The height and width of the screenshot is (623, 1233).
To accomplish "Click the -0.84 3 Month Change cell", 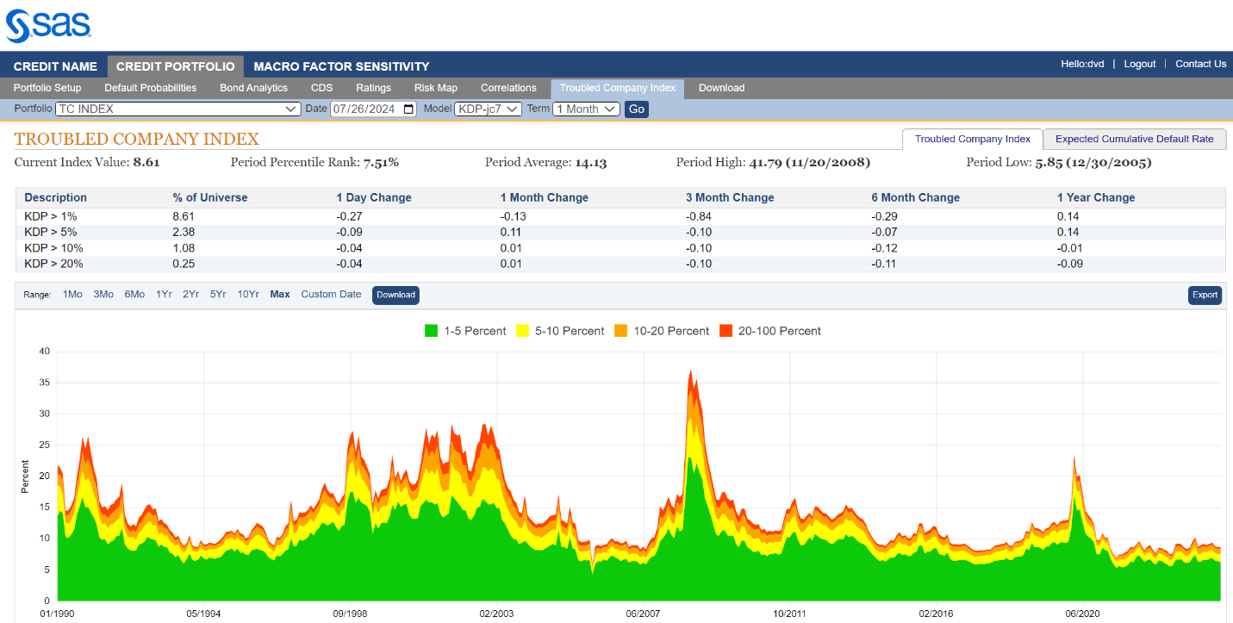I will point(699,216).
